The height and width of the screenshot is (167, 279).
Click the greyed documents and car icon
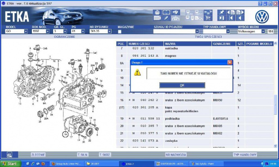[x=199, y=18]
